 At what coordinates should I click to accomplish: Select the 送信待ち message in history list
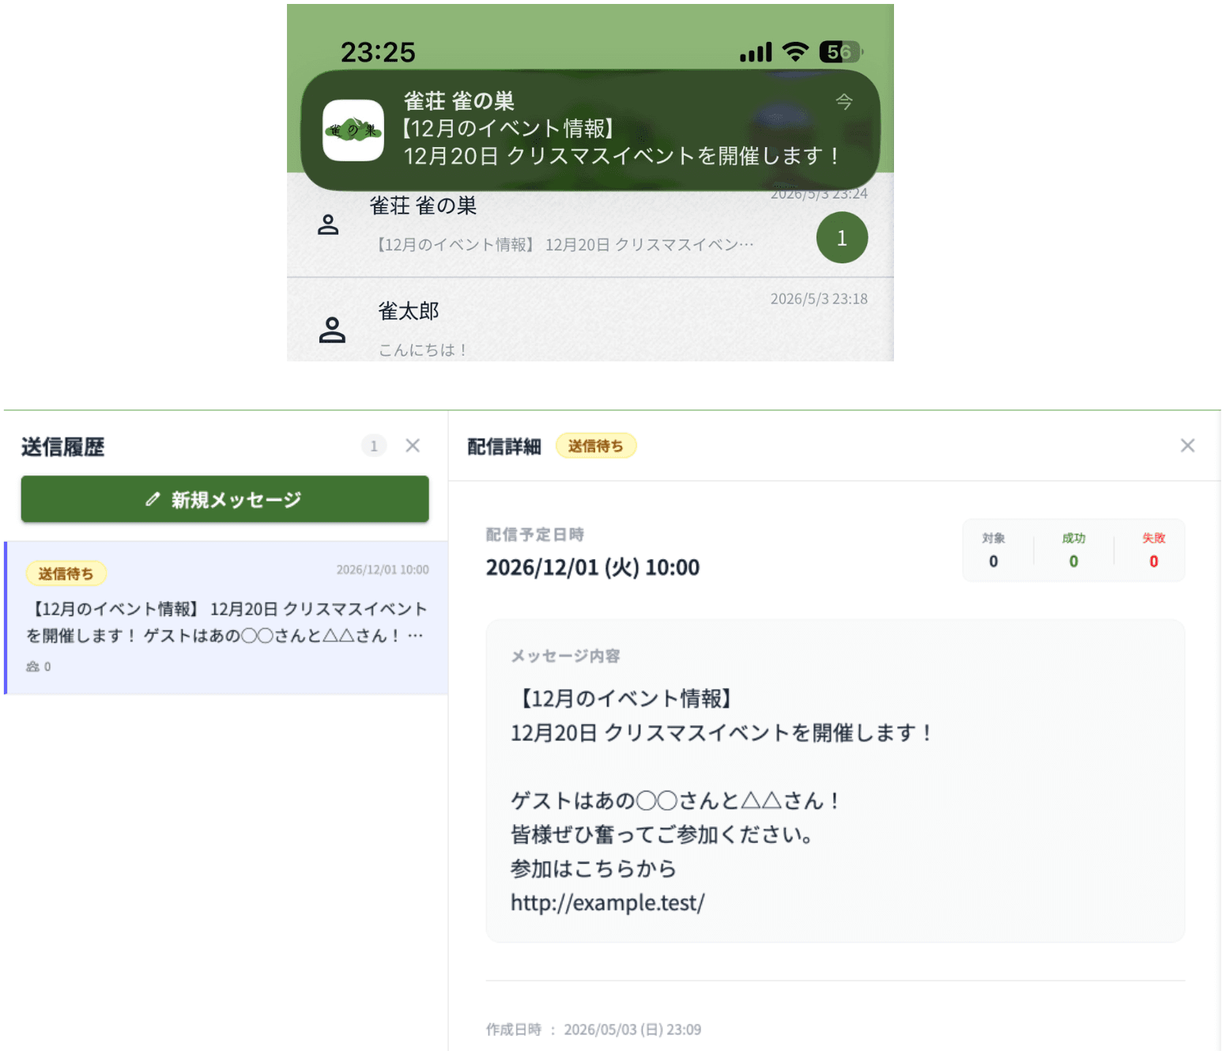point(227,618)
